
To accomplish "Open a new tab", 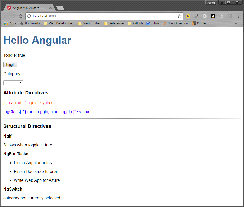I will (x=60, y=8).
